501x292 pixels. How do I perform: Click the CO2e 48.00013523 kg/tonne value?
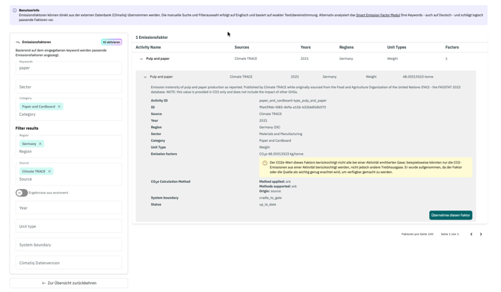281,154
